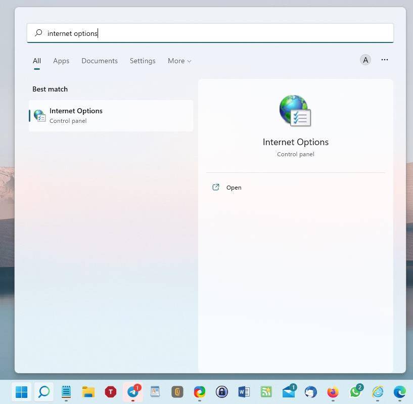Switch to the Settings filter tab
Screen dimensions: 413x404
tap(143, 61)
